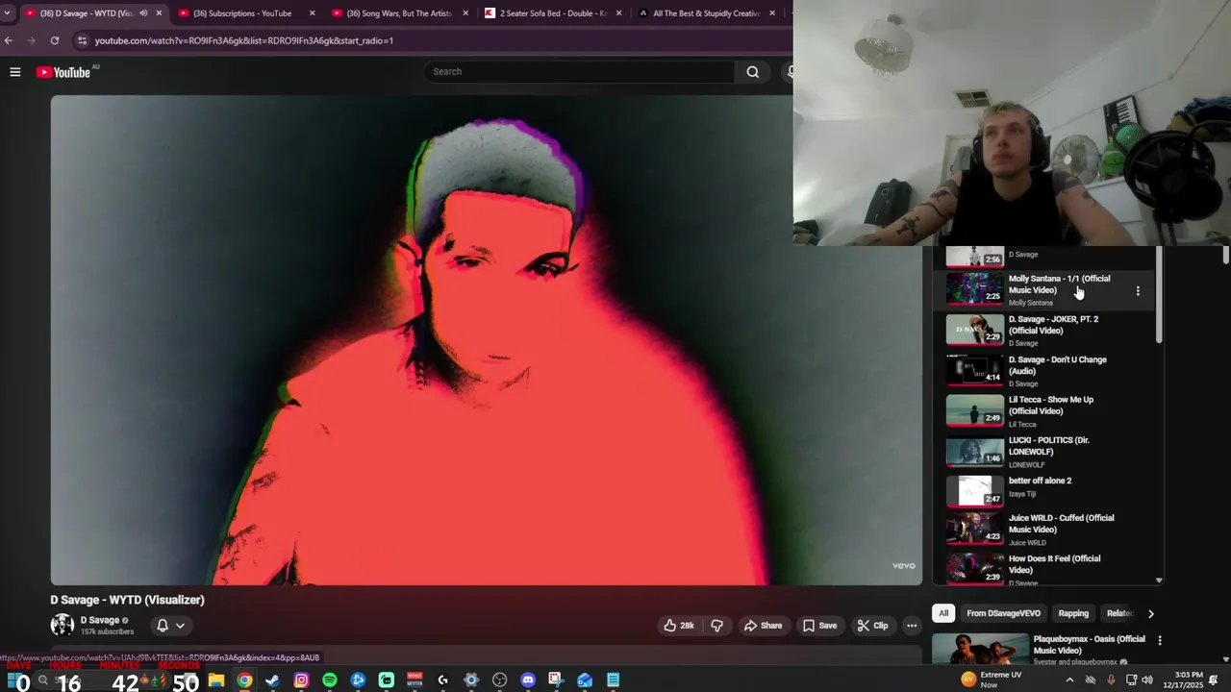Open more actions three-dot menu under video
The image size is (1231, 692).
point(912,626)
